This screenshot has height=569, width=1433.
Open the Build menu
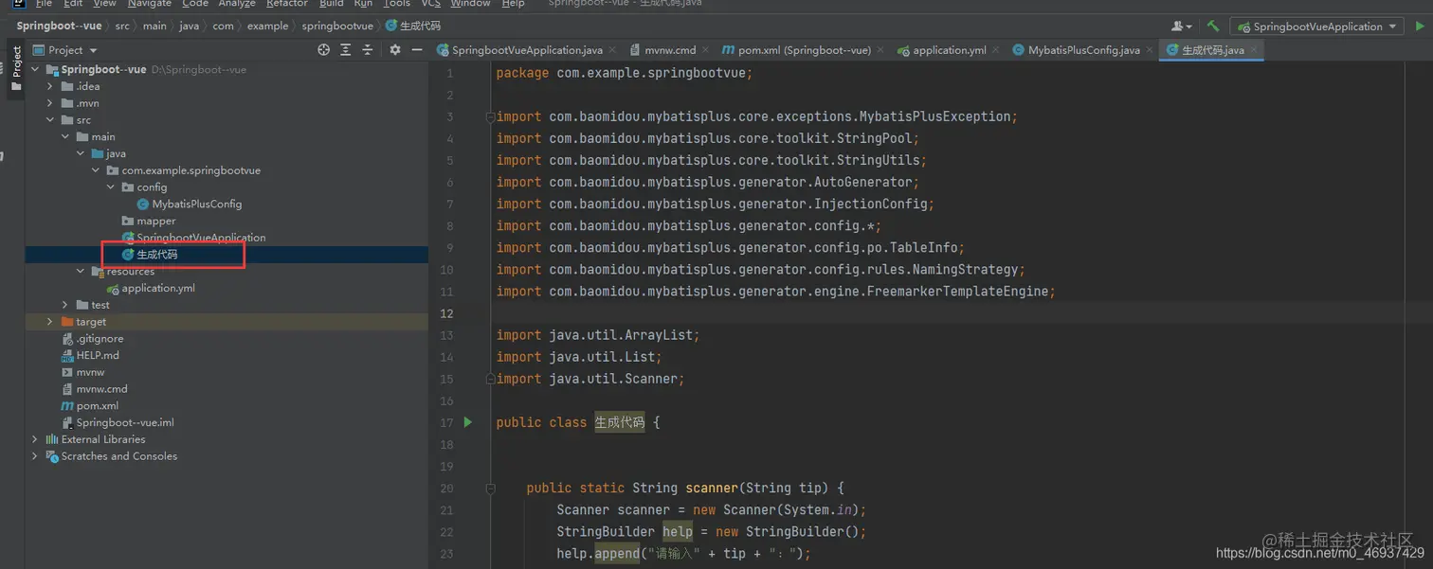click(x=332, y=4)
